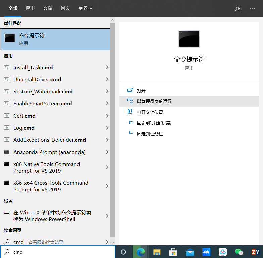Expand options for x86 Native Tools Prompt
Viewport: 263px width, 258px height.
pos(107,167)
